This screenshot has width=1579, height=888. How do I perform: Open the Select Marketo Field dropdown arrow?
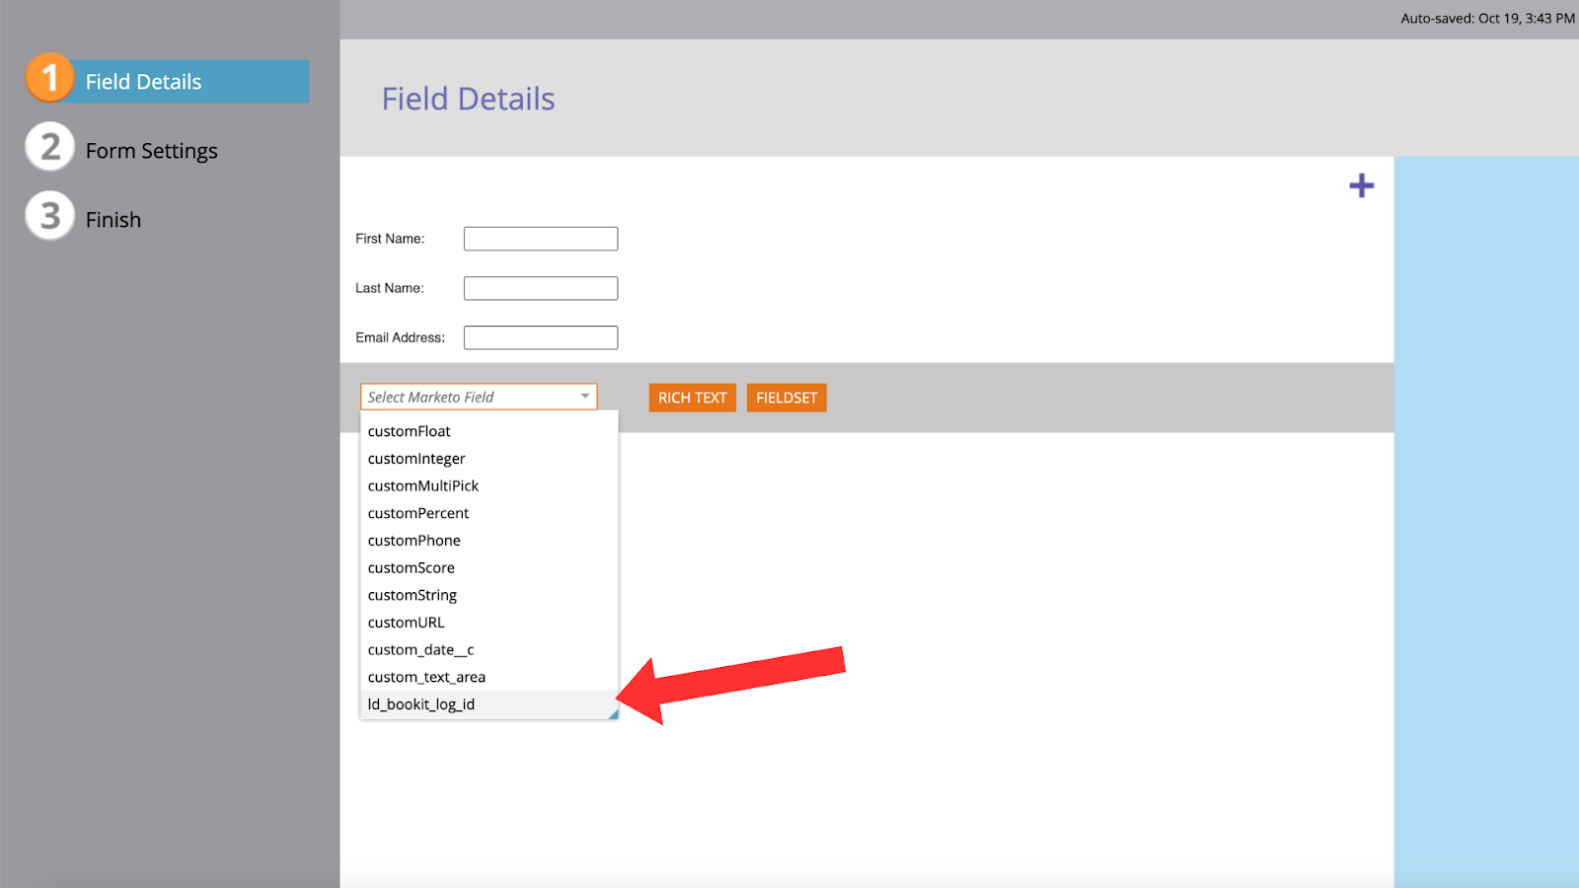584,397
